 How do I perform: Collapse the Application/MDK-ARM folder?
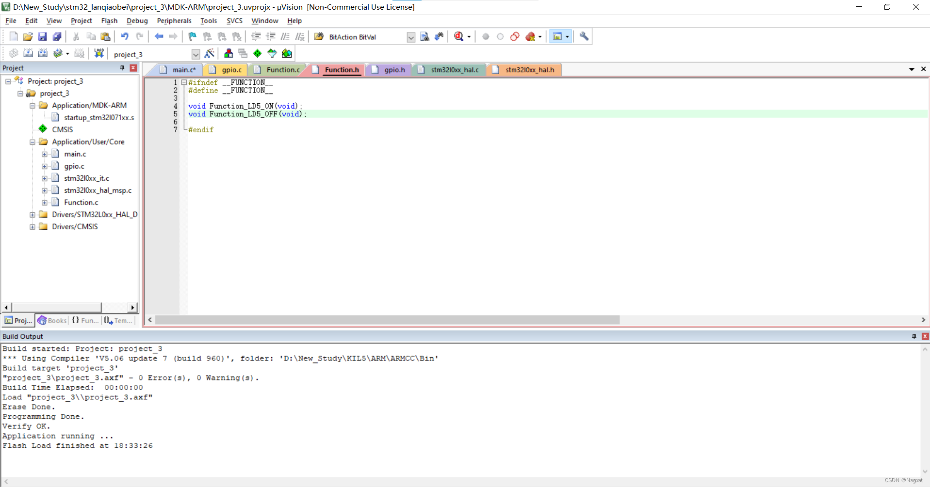[x=33, y=106]
